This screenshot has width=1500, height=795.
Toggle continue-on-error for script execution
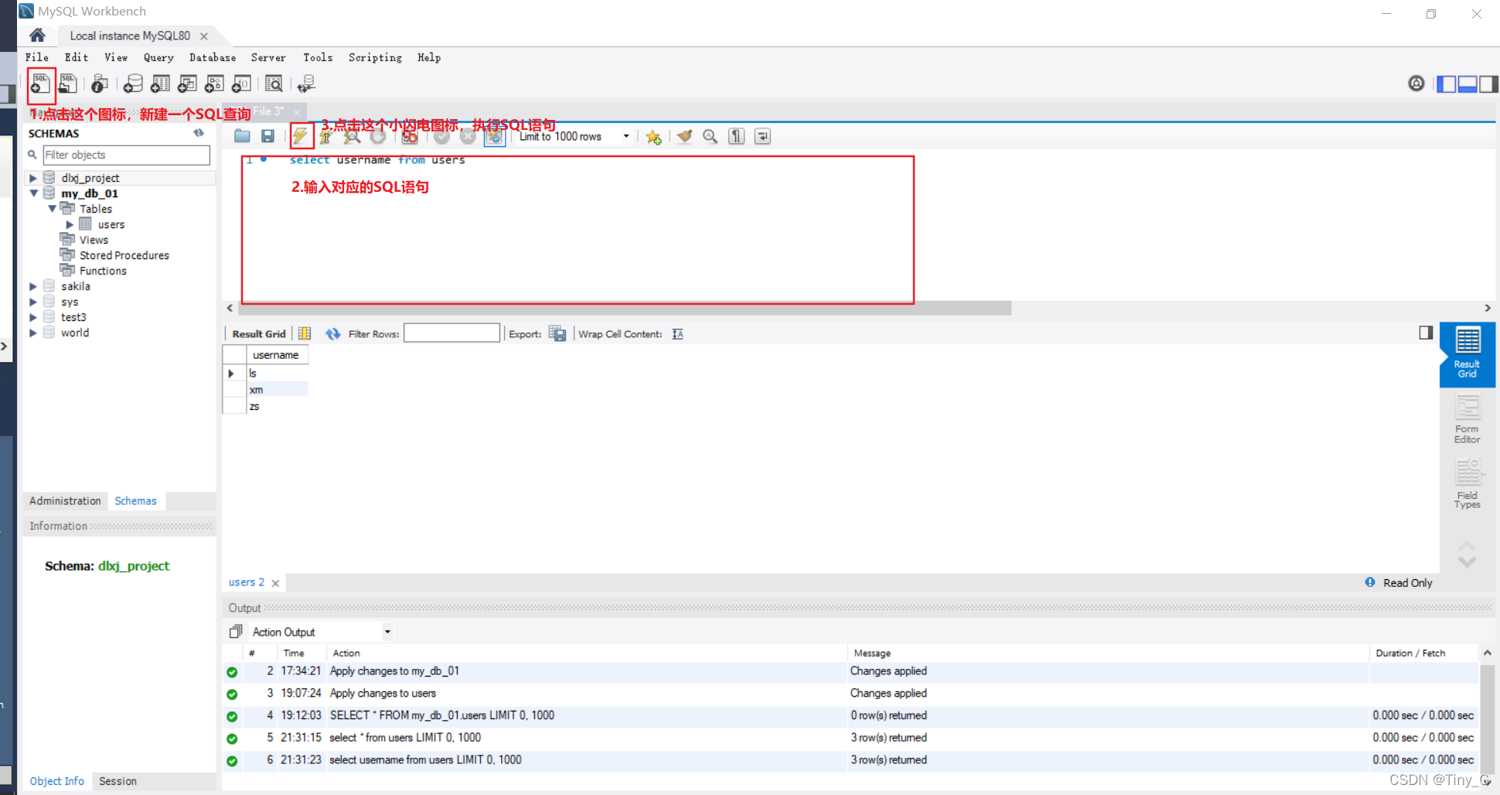pyautogui.click(x=410, y=137)
